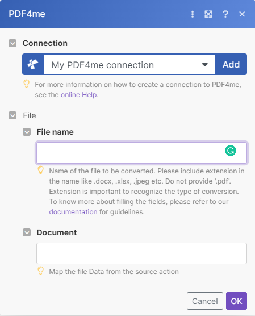255x316 pixels.
Task: Collapse the Document field group
Action: (27, 232)
